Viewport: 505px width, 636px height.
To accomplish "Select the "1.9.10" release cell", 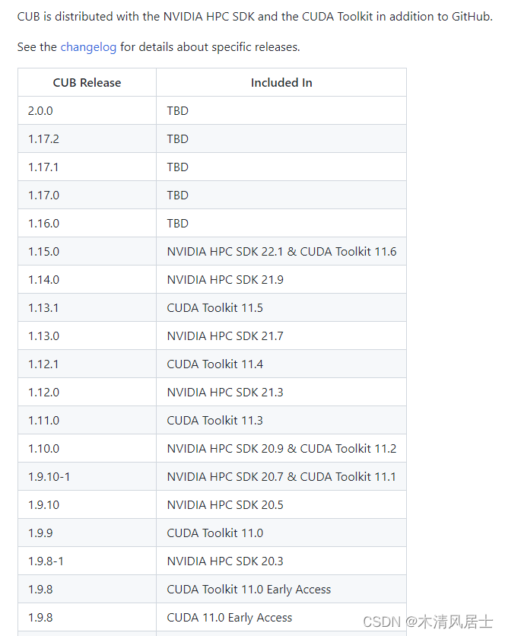I will [87, 504].
